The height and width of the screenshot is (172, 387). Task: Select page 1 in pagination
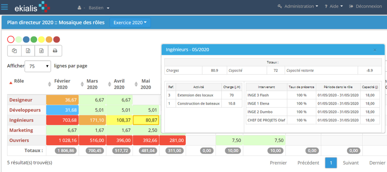(x=331, y=163)
